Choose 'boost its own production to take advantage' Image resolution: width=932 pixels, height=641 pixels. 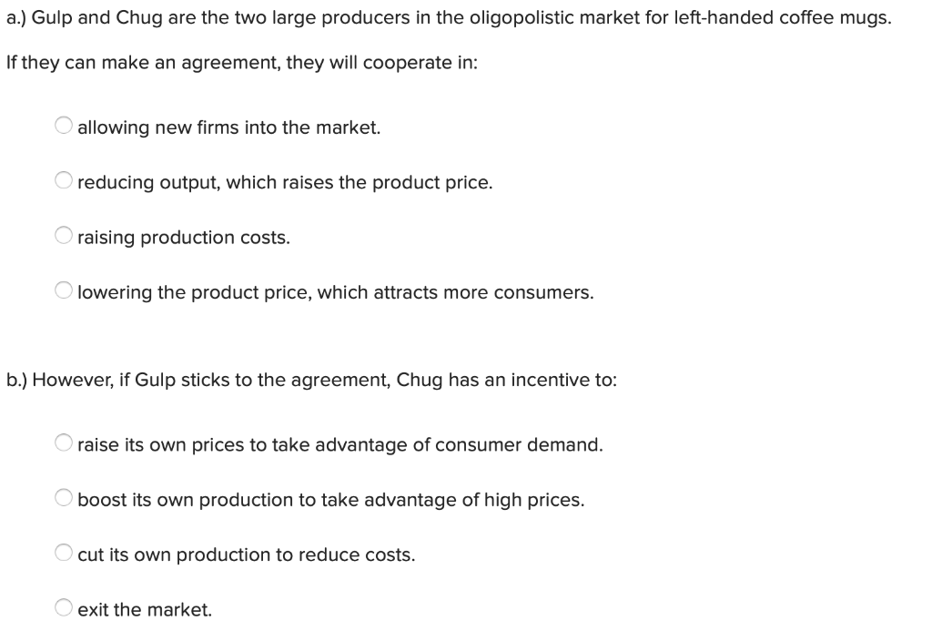(x=63, y=497)
